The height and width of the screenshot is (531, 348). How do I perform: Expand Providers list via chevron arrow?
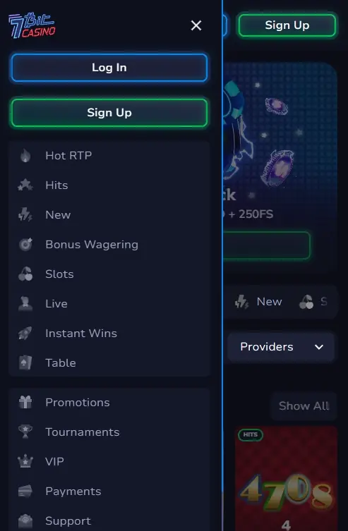pyautogui.click(x=319, y=347)
